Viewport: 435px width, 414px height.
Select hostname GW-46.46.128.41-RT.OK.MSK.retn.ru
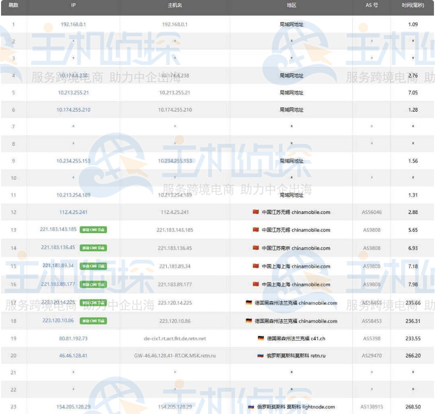[x=175, y=356]
